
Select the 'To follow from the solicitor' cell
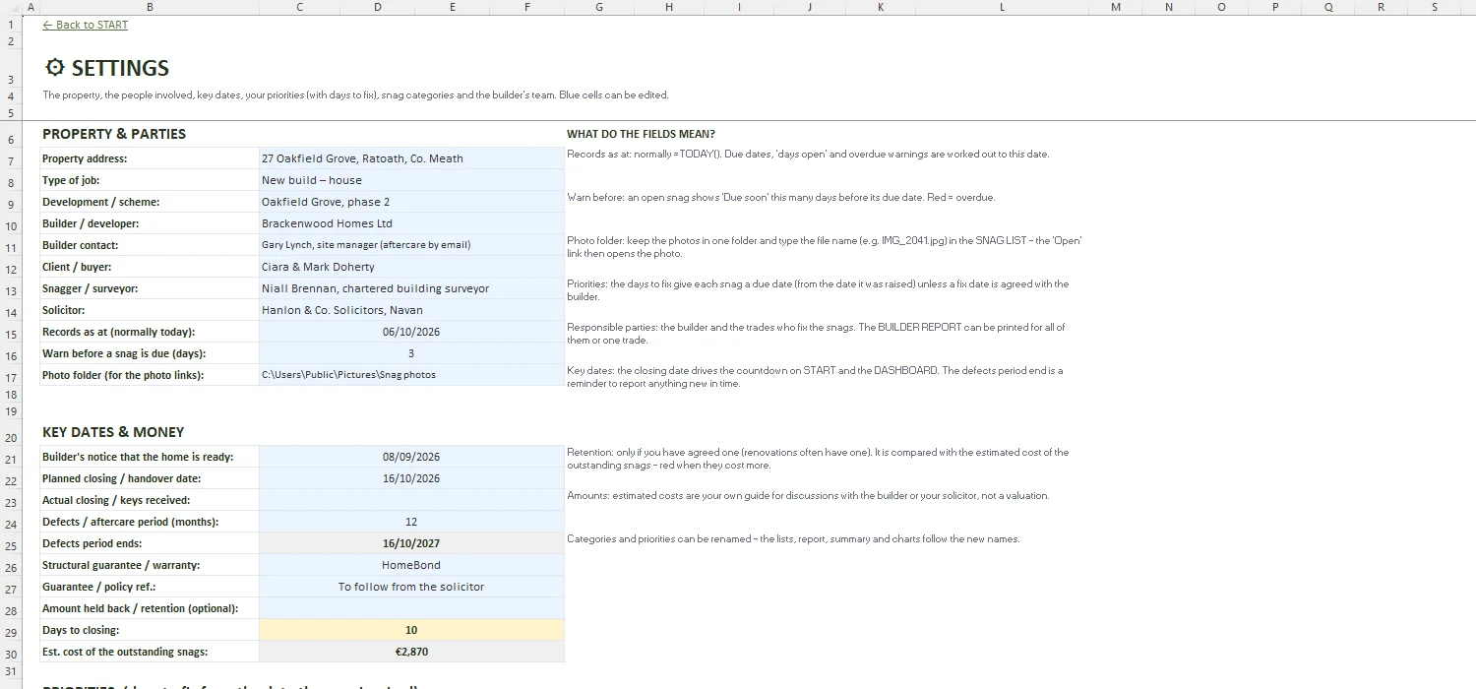pyautogui.click(x=411, y=587)
